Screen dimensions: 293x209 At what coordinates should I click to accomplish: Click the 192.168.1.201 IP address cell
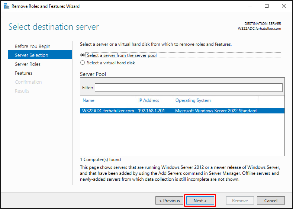click(152, 111)
